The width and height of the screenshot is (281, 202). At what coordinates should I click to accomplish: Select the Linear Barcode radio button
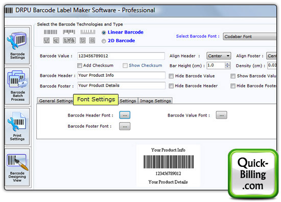[104, 33]
